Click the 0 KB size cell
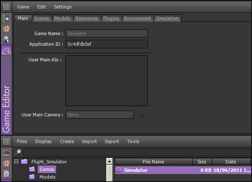The height and width of the screenshot is (182, 252). click(x=206, y=170)
